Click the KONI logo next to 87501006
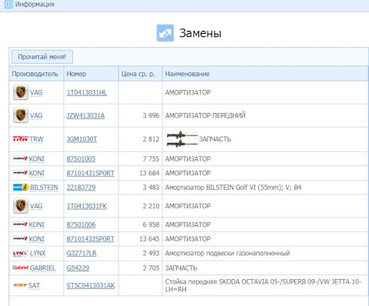The width and height of the screenshot is (369, 306). [x=20, y=225]
